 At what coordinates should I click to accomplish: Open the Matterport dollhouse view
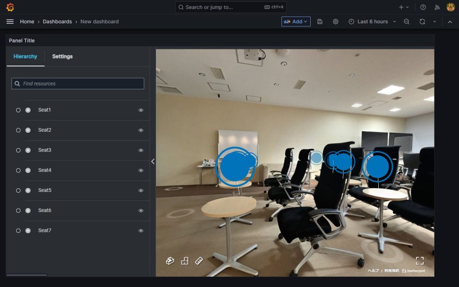[170, 261]
